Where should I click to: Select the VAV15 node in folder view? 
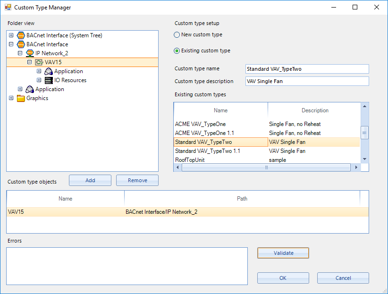pyautogui.click(x=53, y=62)
